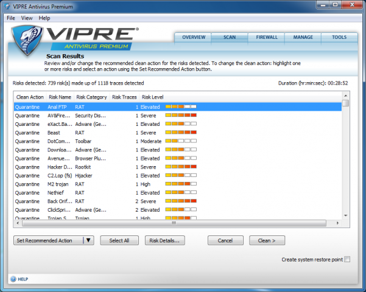The image size is (366, 292).
Task: Open the File menu
Action: pos(11,18)
